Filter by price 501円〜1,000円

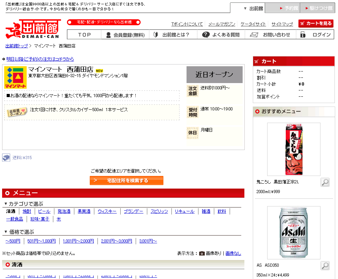pos(42,241)
